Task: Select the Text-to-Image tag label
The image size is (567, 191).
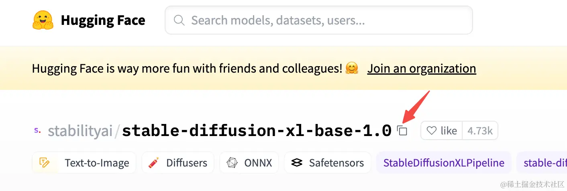Action: click(97, 163)
